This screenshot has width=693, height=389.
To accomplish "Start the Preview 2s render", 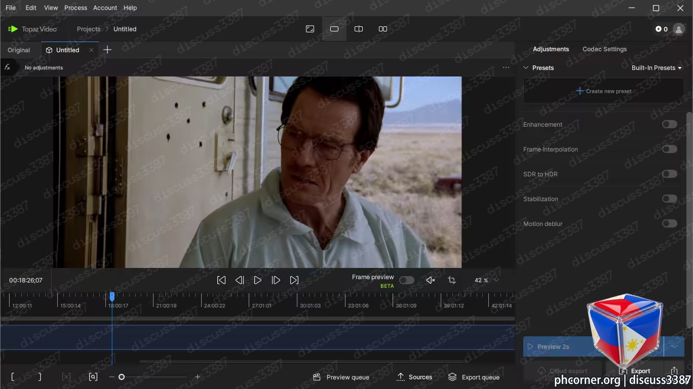I will (x=593, y=346).
